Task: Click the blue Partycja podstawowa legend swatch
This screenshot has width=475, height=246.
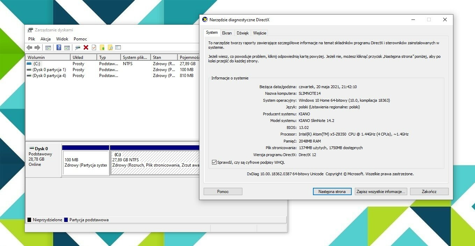Action: pyautogui.click(x=66, y=220)
